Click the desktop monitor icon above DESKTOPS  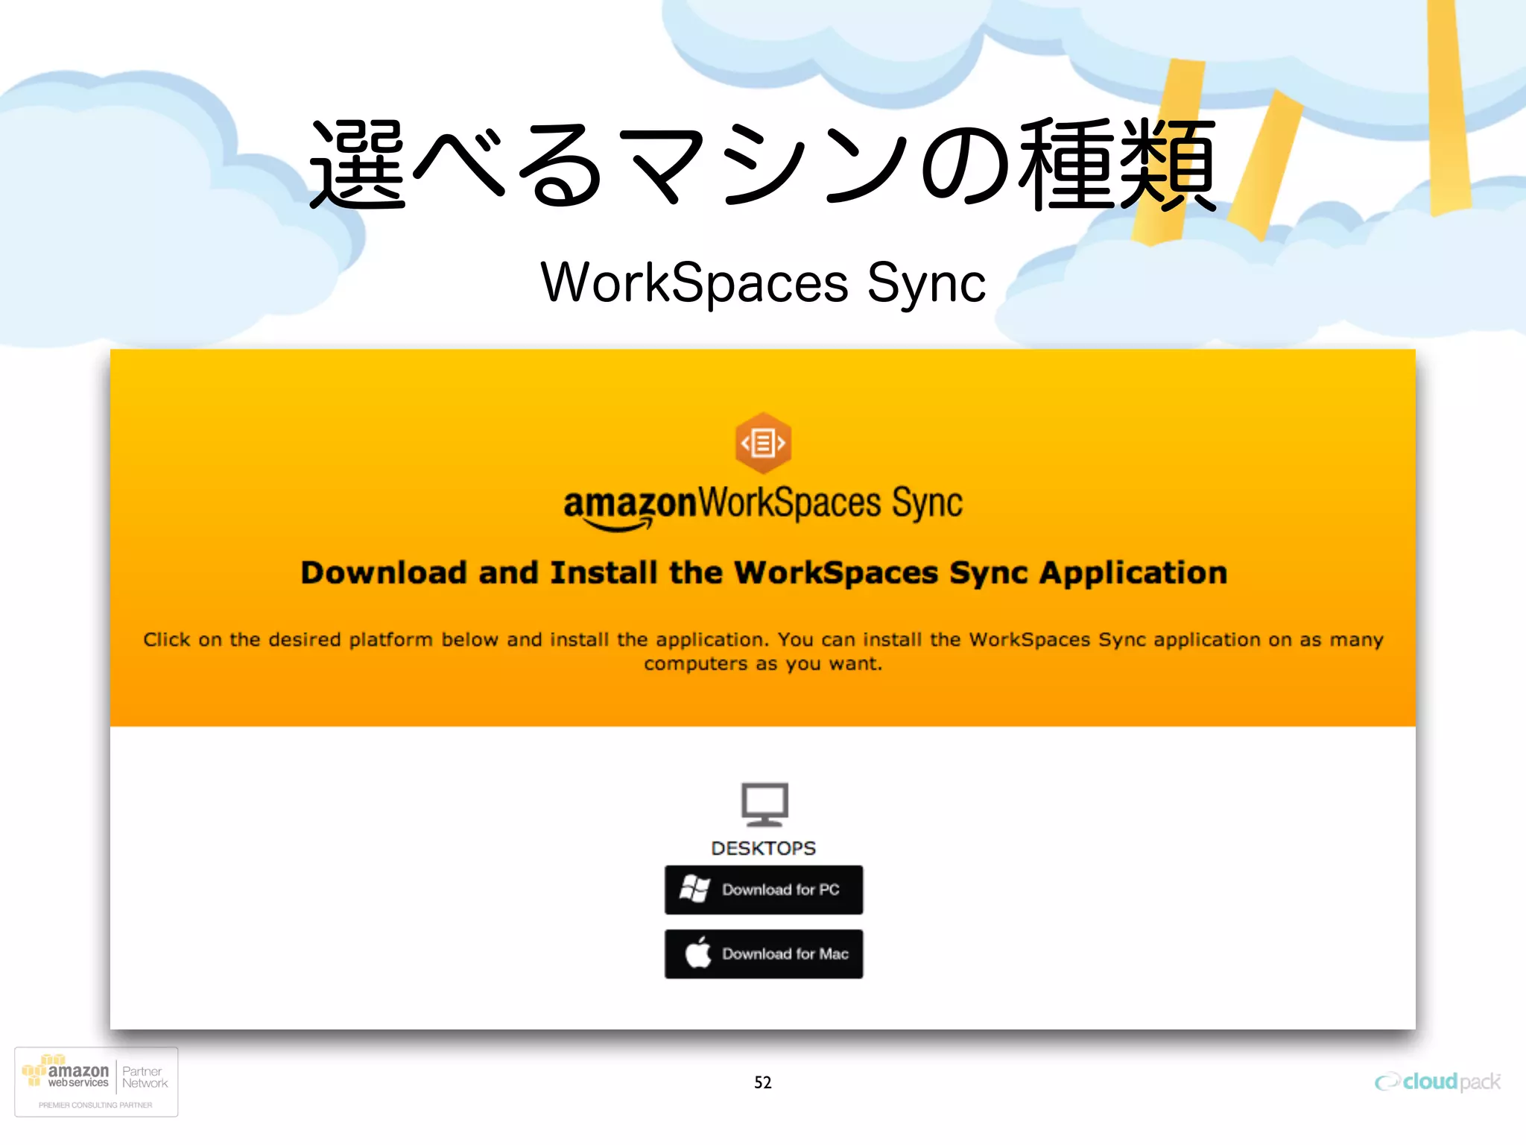coord(764,804)
